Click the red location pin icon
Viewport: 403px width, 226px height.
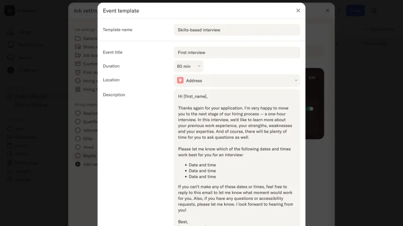coord(180,80)
